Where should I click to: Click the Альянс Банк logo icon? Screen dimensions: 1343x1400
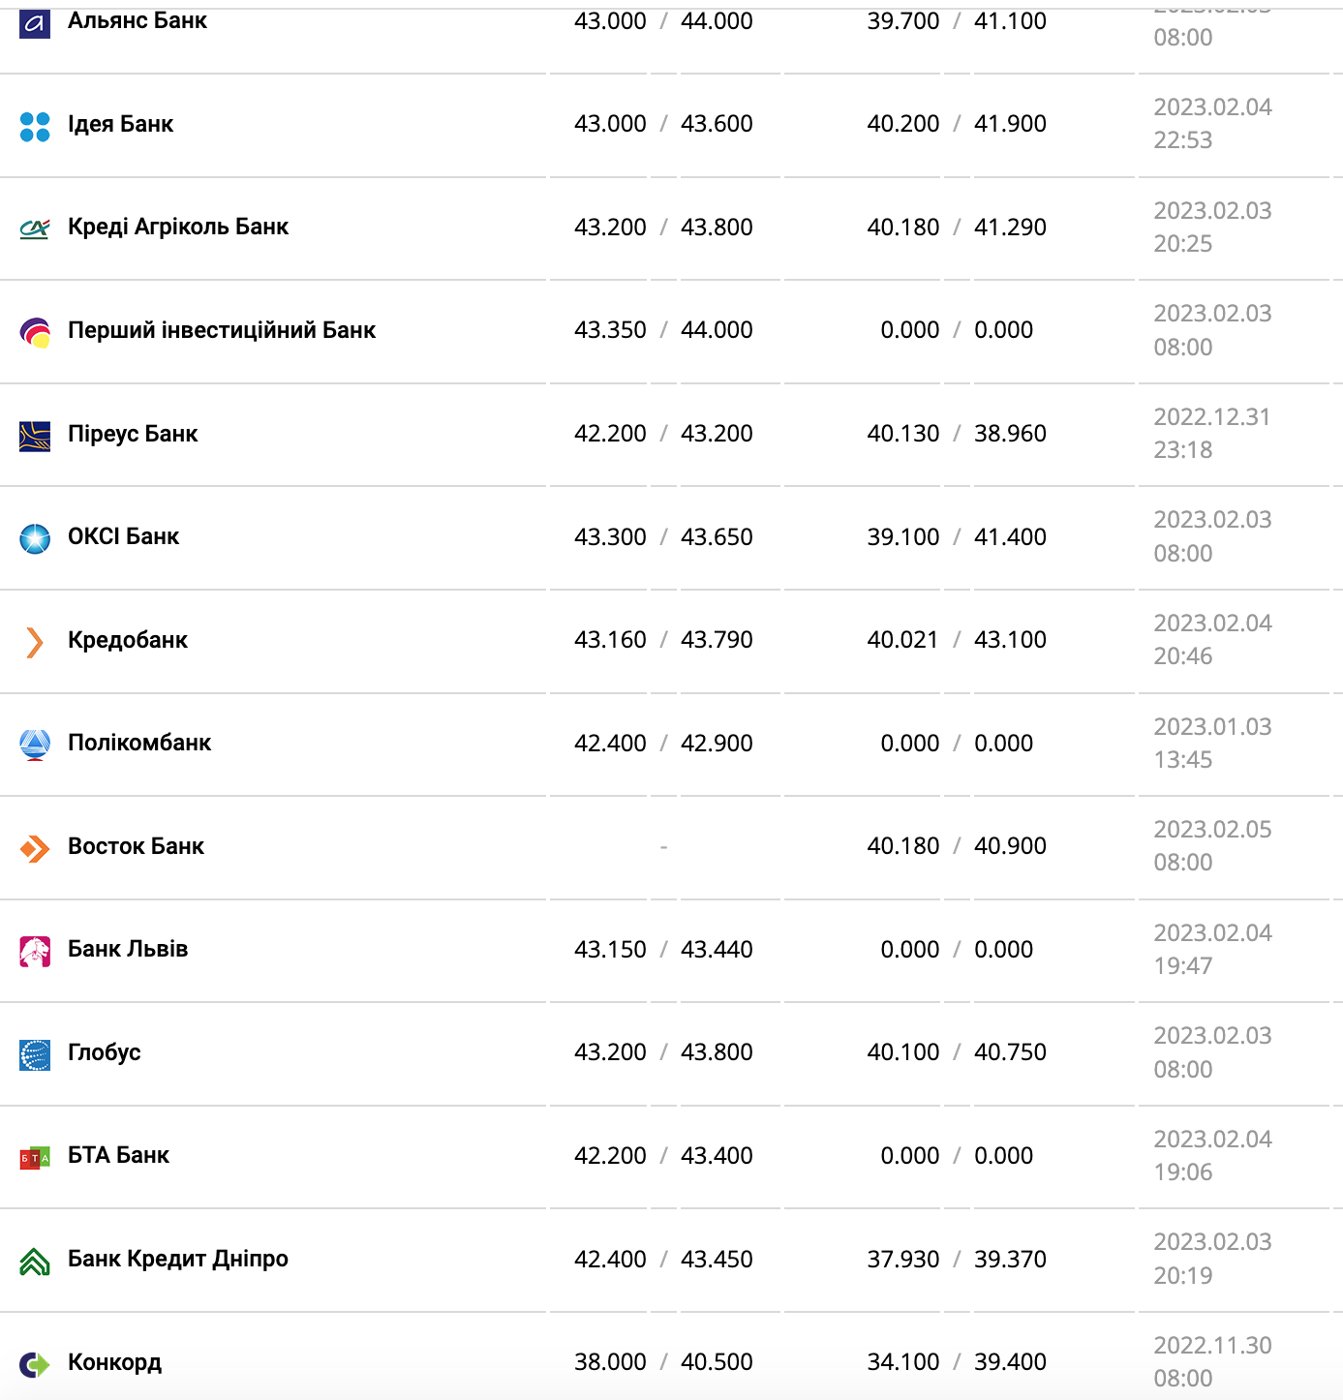coord(35,23)
